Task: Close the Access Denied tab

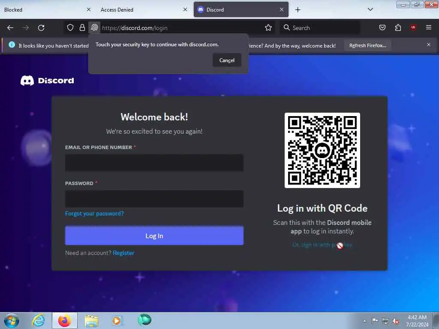Action: (185, 9)
